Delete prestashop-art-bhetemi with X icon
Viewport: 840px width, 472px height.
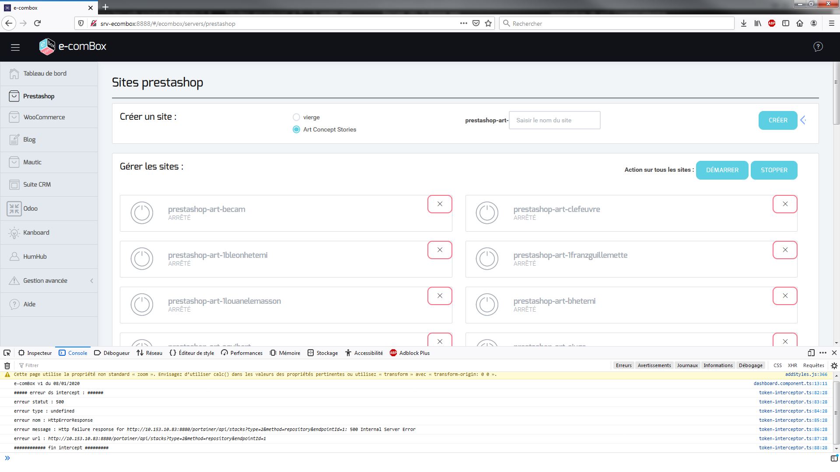point(785,296)
